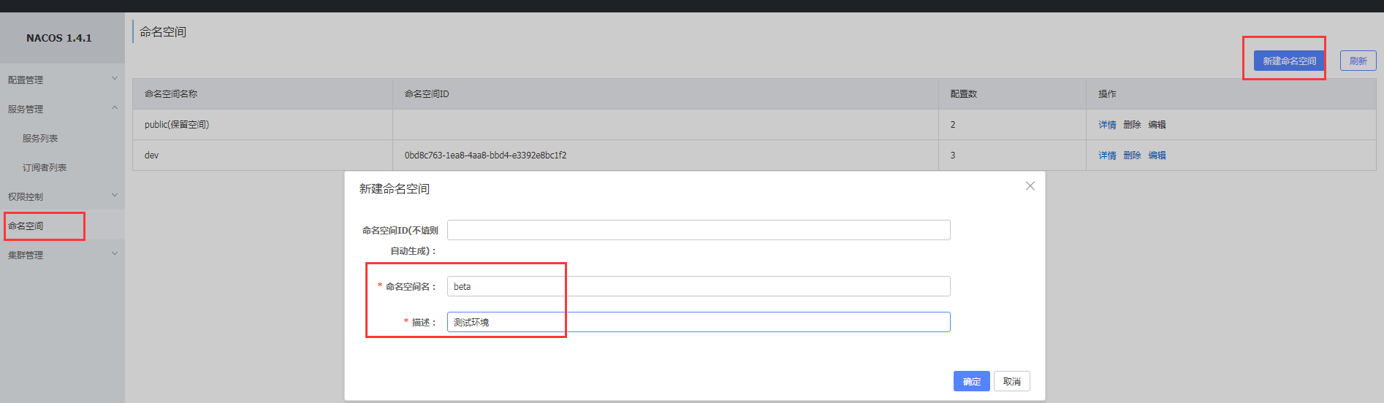Click namespace ID 0bd8c763-1ea8-4aa8-bbd4-e3392e8bc1f2

click(x=485, y=156)
